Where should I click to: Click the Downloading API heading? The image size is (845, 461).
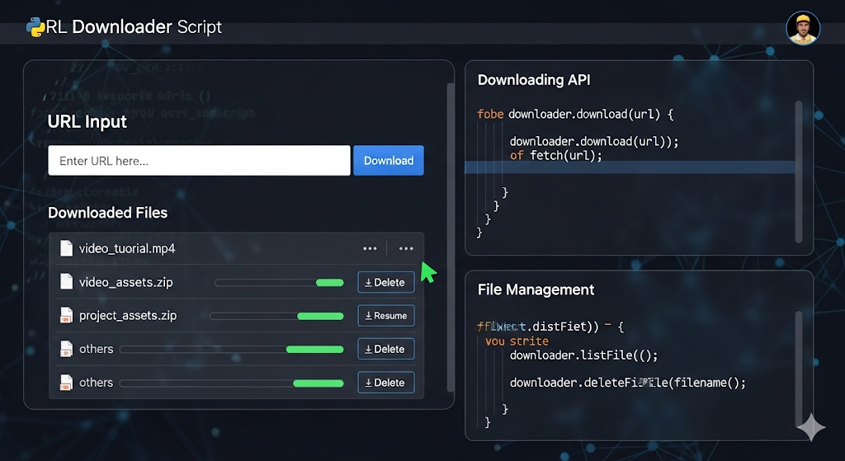pos(534,80)
